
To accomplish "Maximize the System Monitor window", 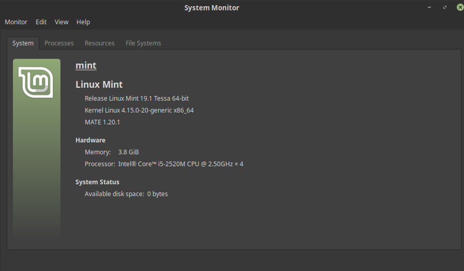I will 444,7.
